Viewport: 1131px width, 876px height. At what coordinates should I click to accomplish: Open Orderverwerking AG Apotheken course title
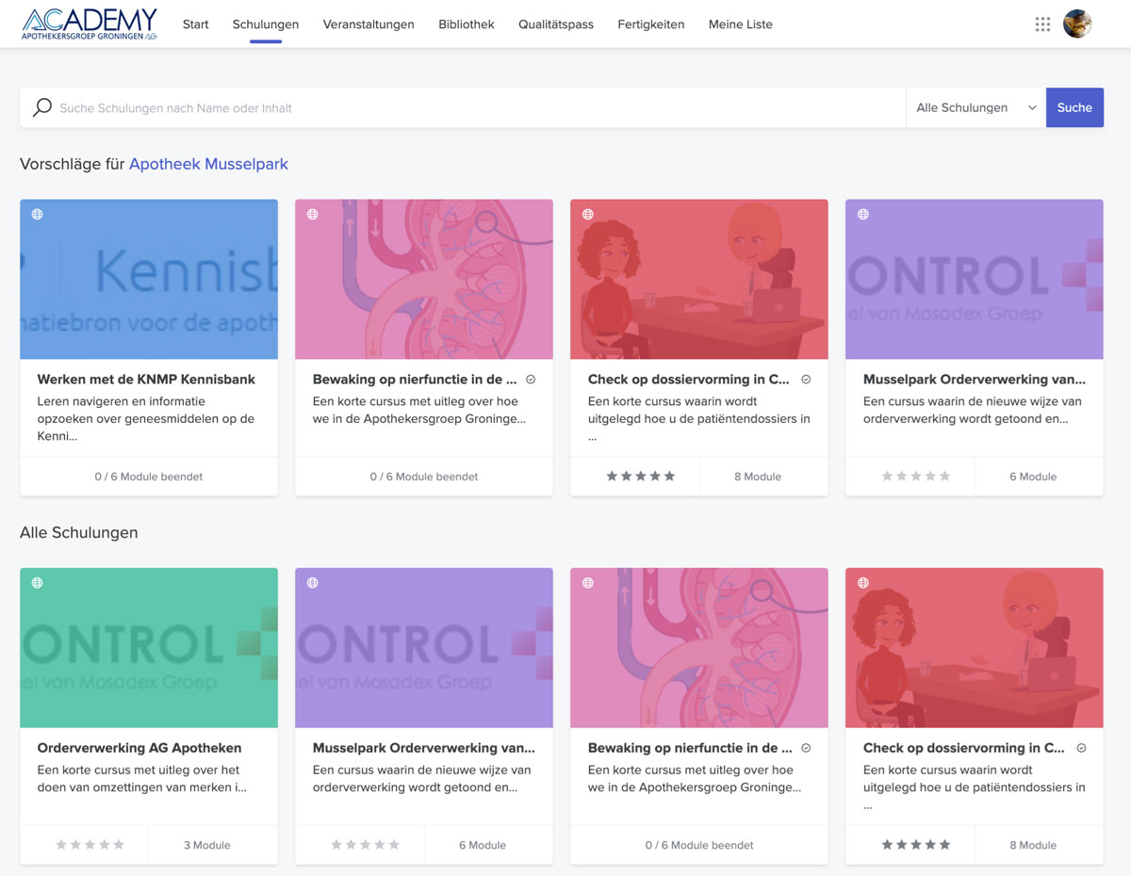(x=139, y=748)
